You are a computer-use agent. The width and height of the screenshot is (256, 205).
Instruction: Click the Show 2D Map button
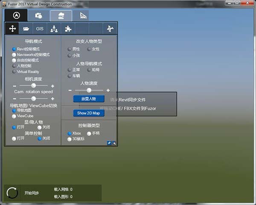(89, 113)
